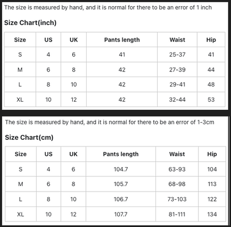Select pants length 104.7 in cm chart
Image resolution: width=231 pixels, height=227 pixels.
(x=120, y=169)
